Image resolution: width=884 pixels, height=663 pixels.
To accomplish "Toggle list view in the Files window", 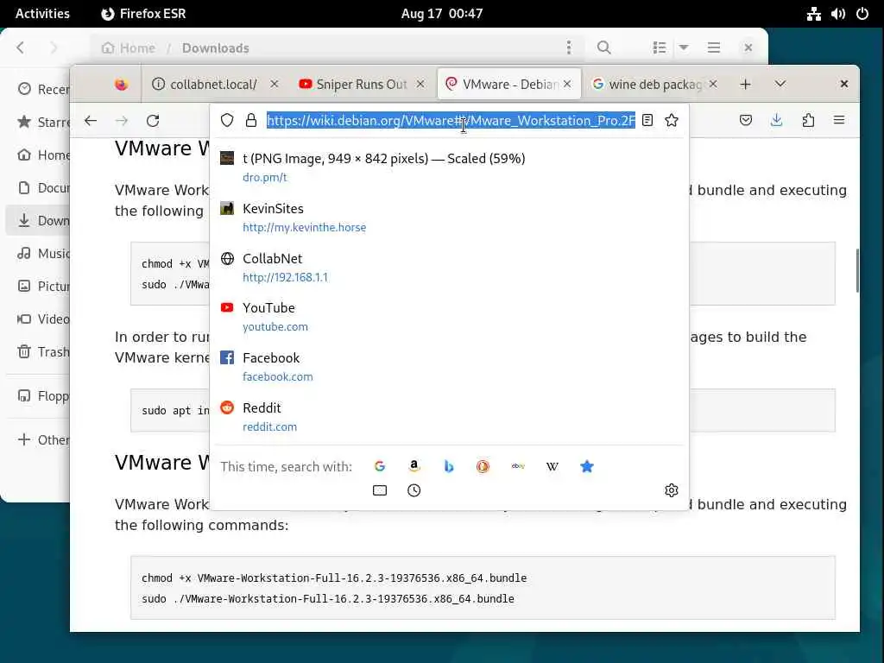I will (x=659, y=48).
